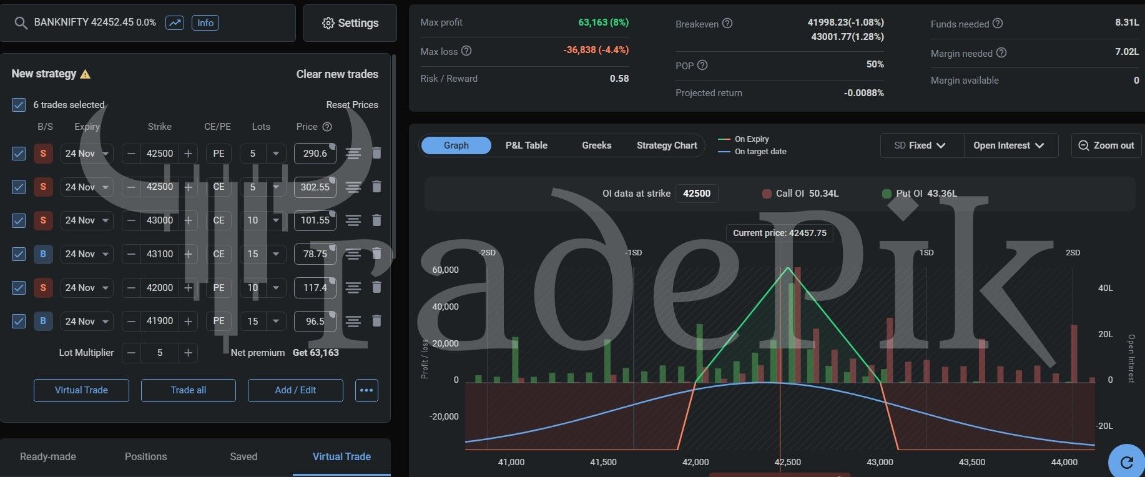The image size is (1145, 477).
Task: Toggle CE option type on 43000 row
Action: [x=219, y=220]
